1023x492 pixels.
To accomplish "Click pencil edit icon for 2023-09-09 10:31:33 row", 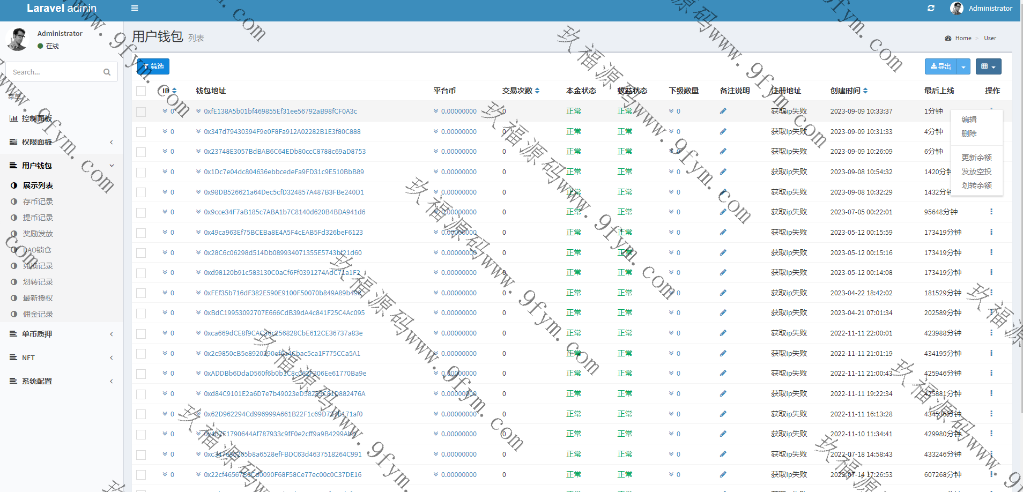I will point(723,131).
